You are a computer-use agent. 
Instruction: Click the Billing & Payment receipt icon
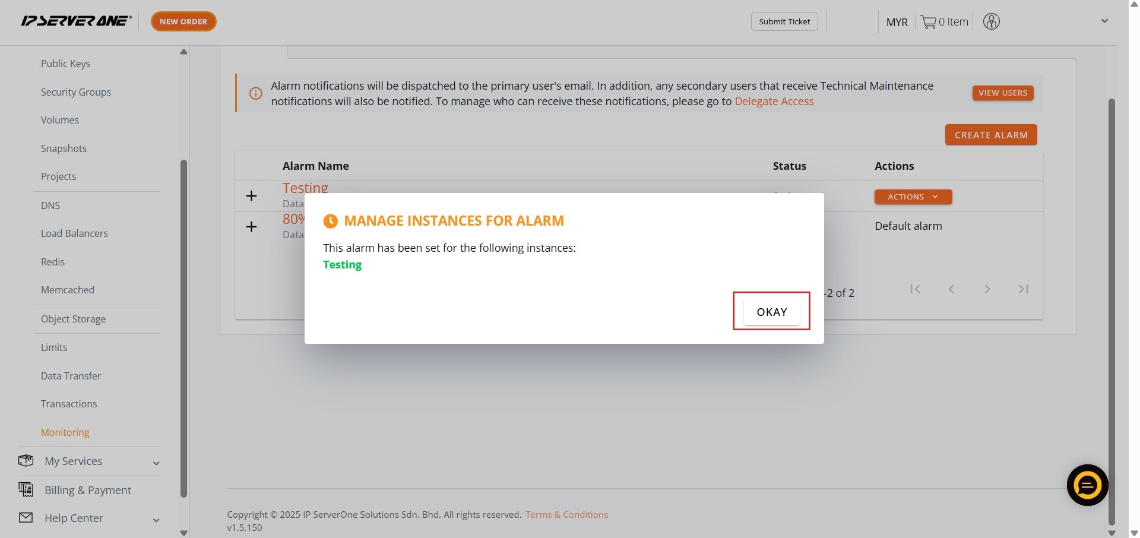click(x=26, y=489)
